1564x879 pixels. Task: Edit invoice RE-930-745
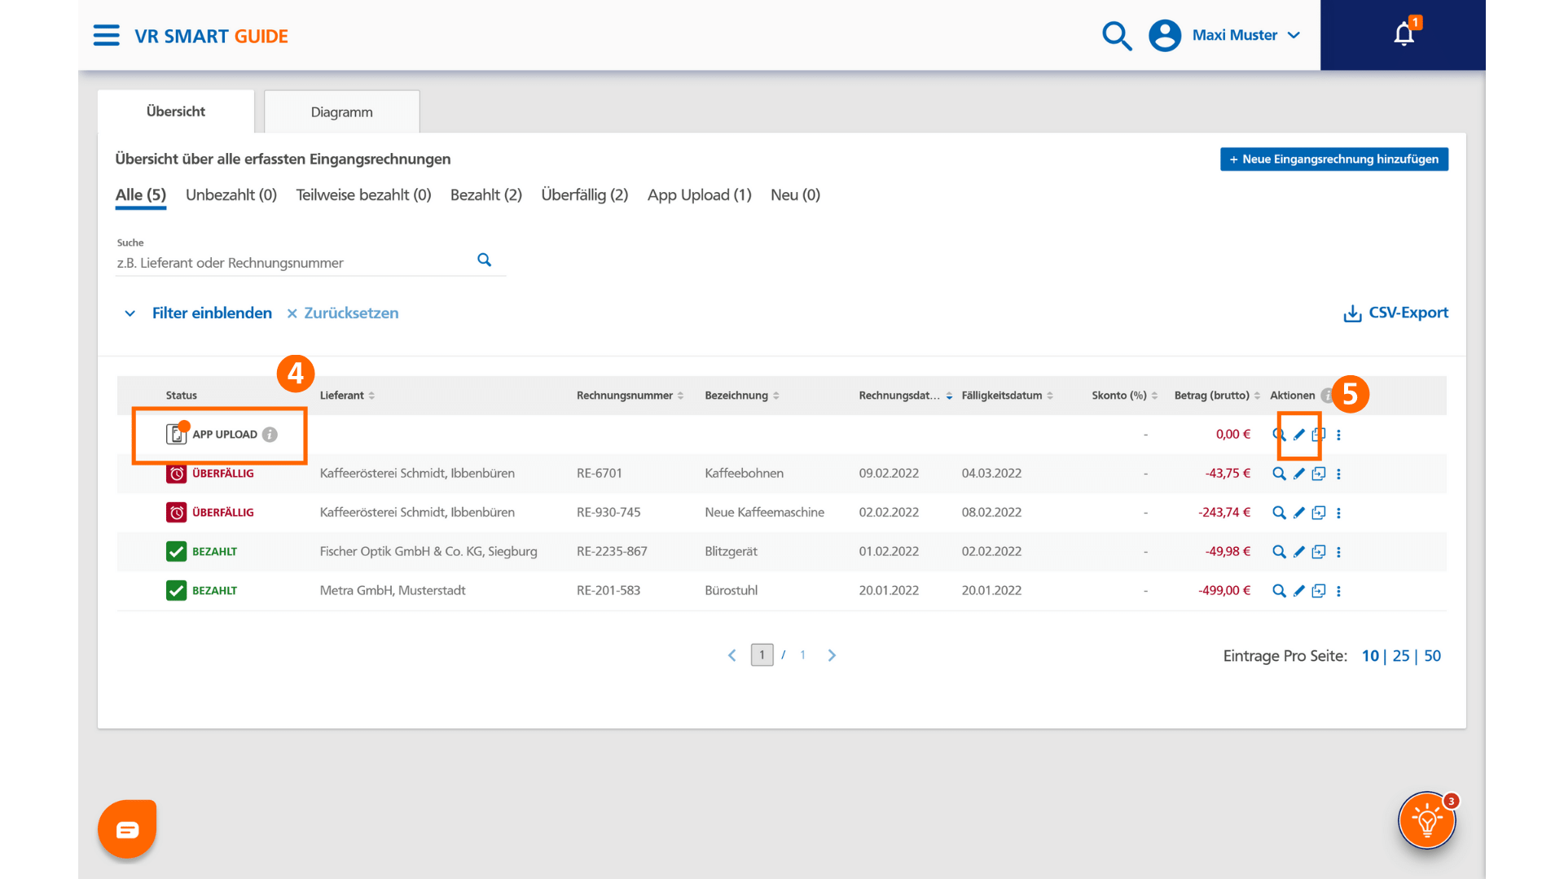[1299, 513]
